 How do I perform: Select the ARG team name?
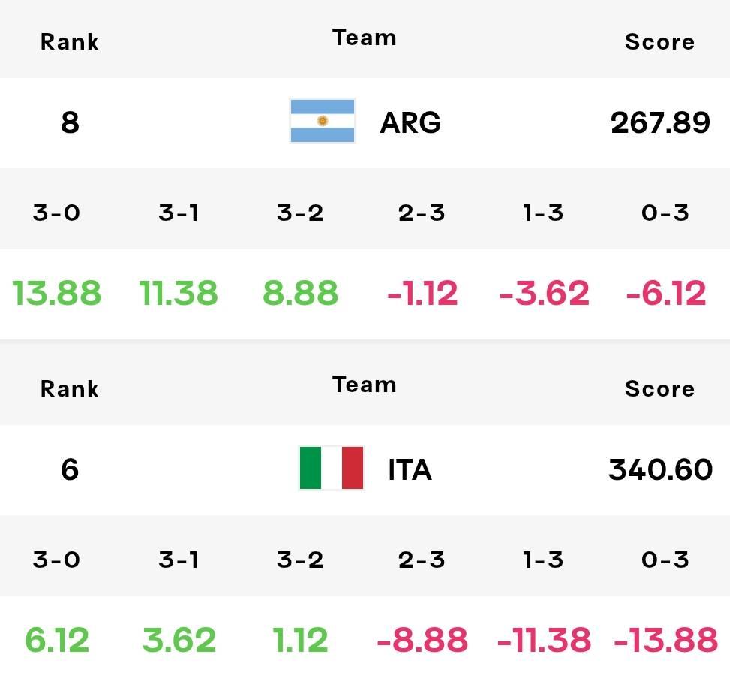point(410,122)
